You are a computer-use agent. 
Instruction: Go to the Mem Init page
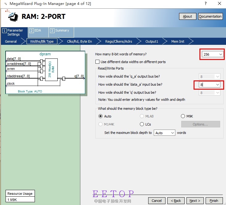pos(178,41)
